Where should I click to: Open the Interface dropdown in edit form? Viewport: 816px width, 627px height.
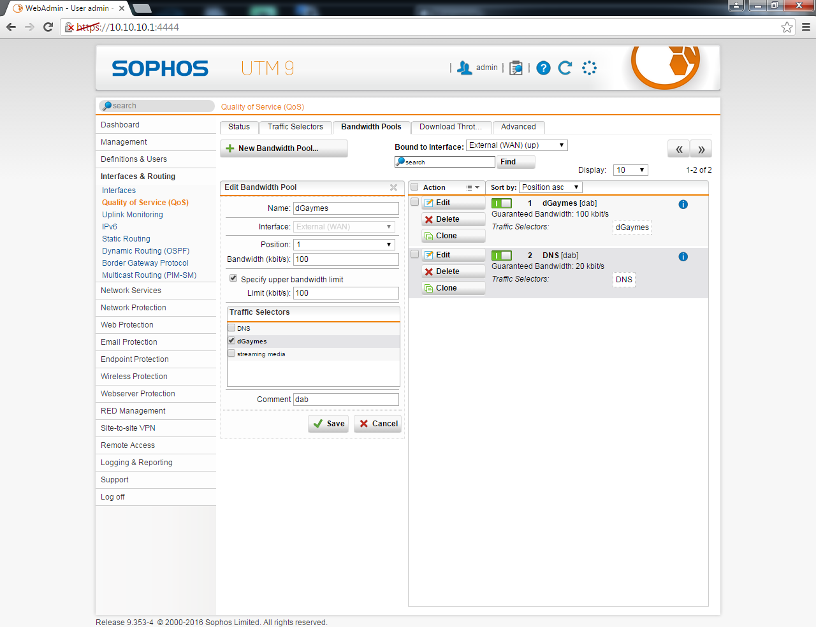(344, 227)
